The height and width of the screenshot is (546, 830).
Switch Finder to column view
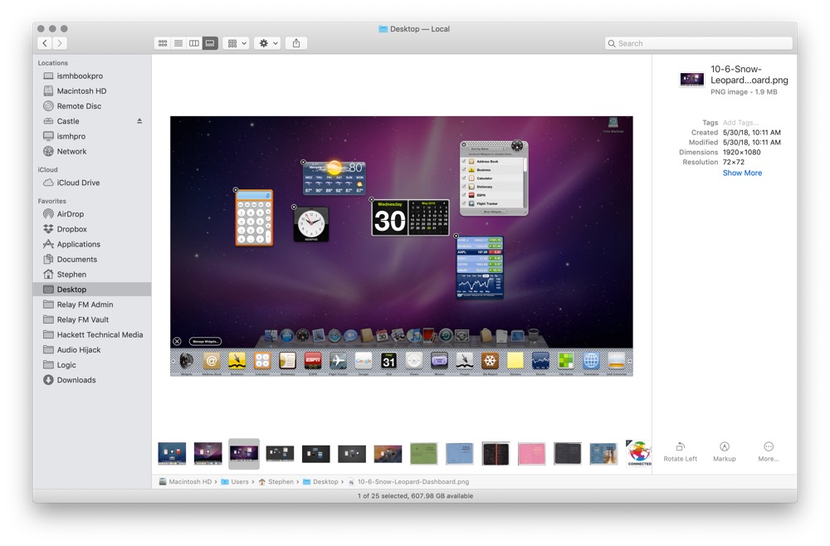[194, 43]
